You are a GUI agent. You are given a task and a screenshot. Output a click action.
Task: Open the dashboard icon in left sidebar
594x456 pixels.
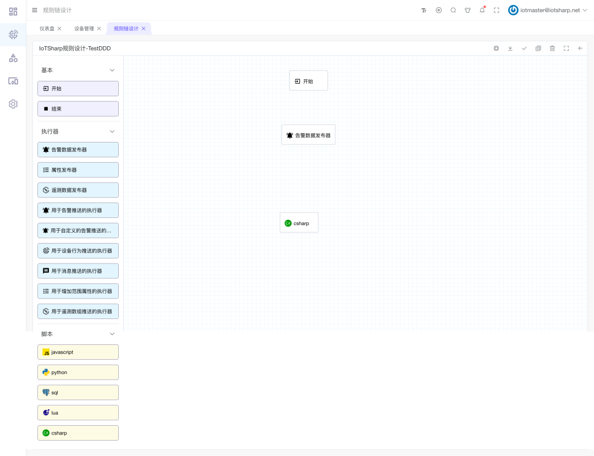tap(13, 12)
